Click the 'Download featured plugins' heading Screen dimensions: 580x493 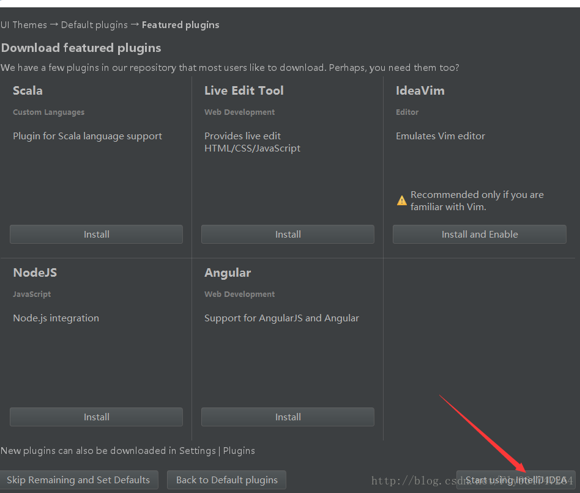81,48
